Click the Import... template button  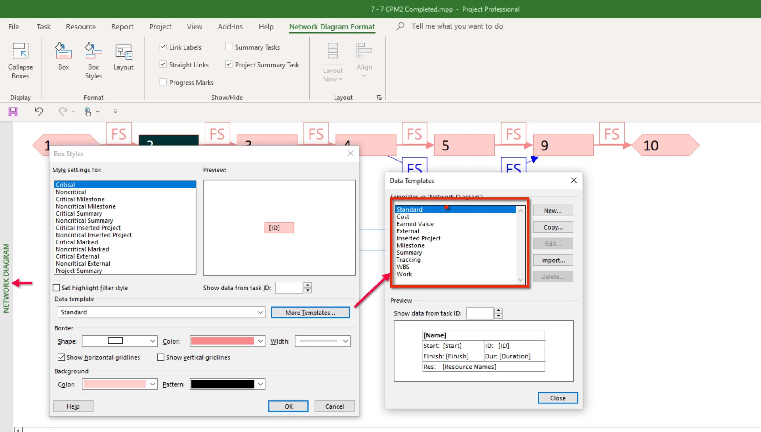click(x=553, y=260)
